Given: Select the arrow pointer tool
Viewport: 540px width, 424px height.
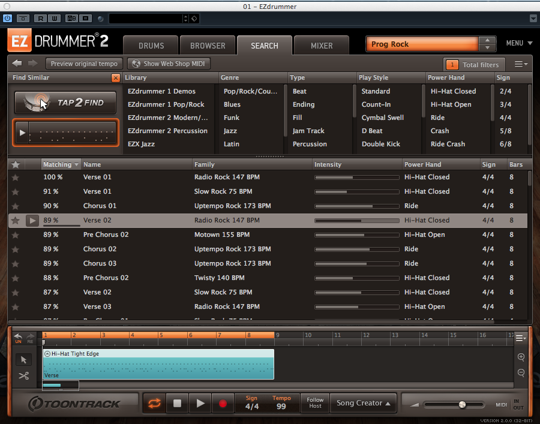Looking at the screenshot, I should click(x=23, y=360).
